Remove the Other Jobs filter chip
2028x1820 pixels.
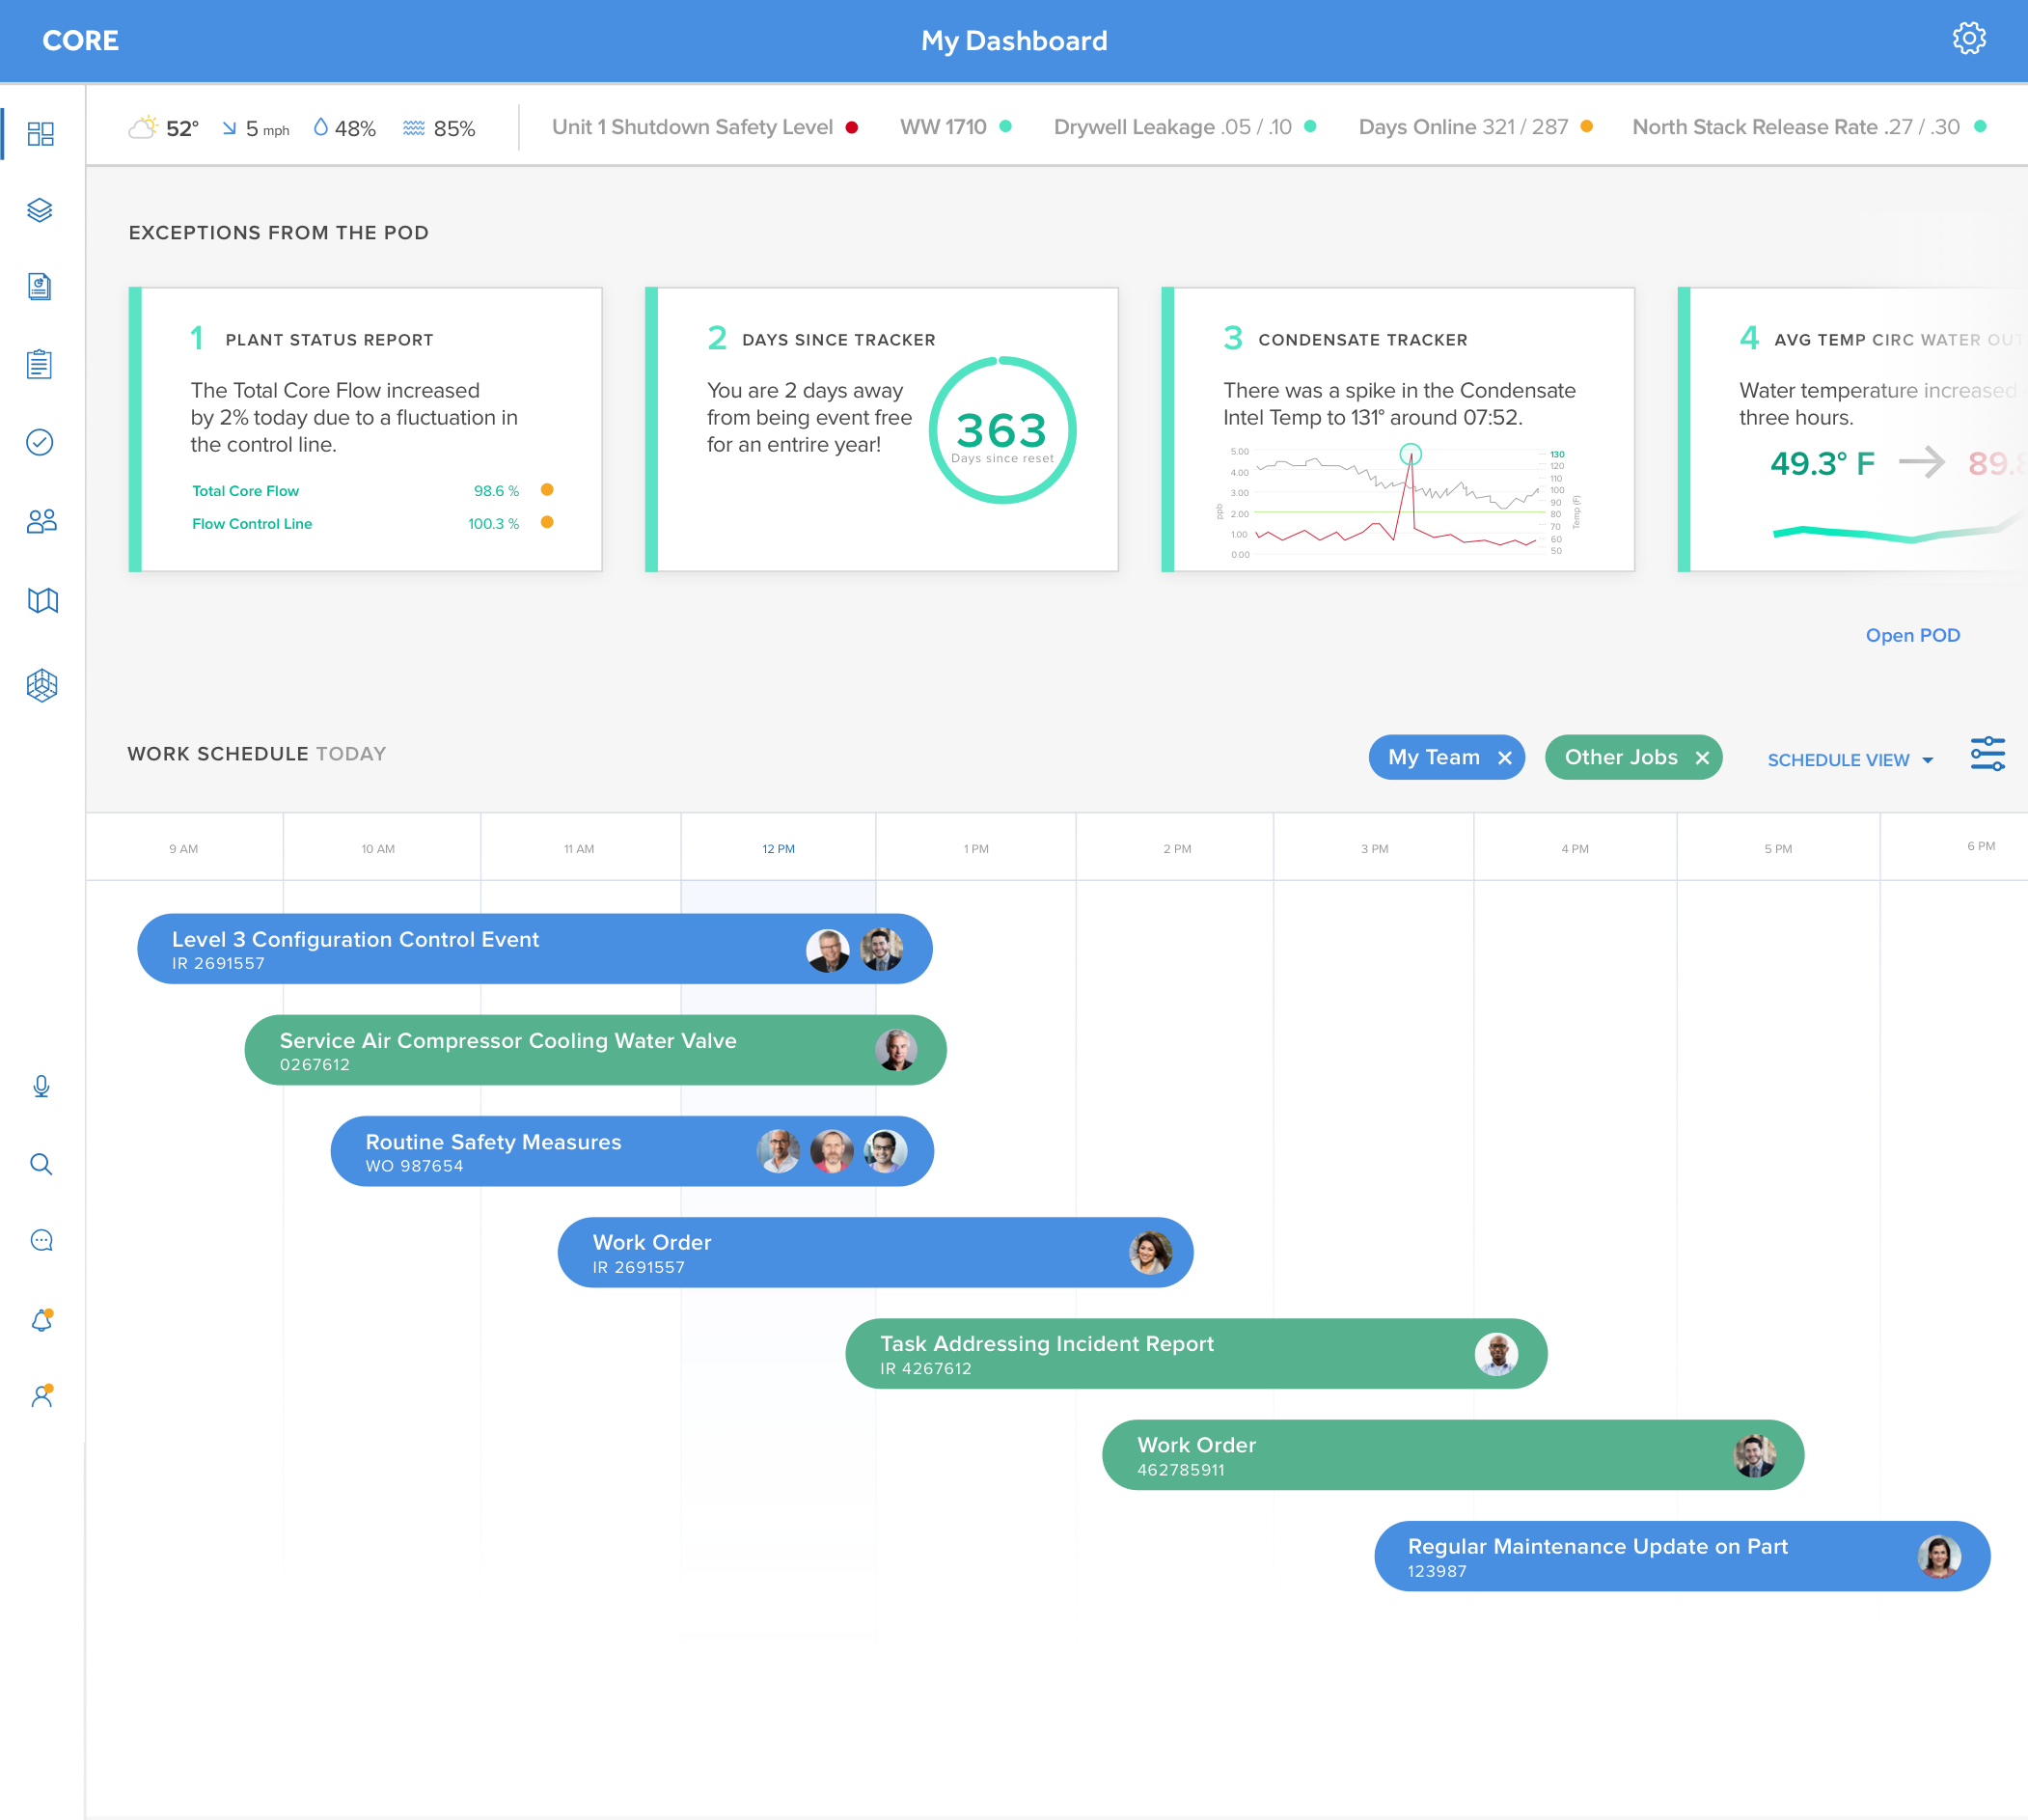coord(1702,758)
